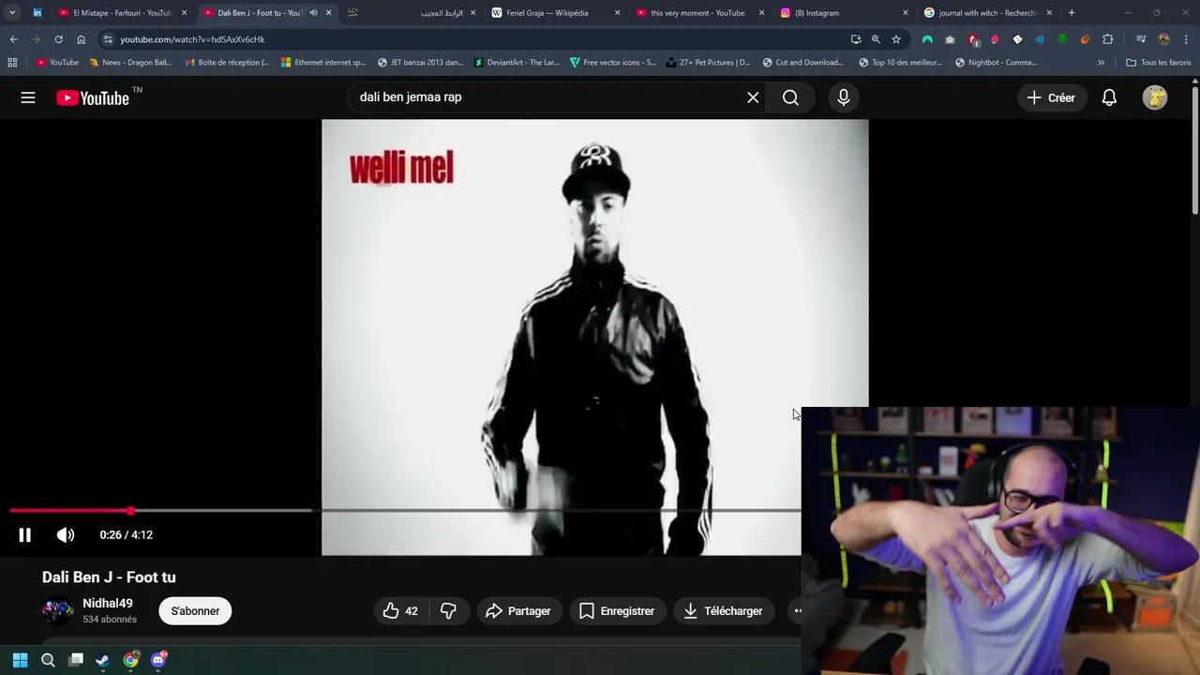Switch to the this very moment YouTube tab

tap(697, 13)
